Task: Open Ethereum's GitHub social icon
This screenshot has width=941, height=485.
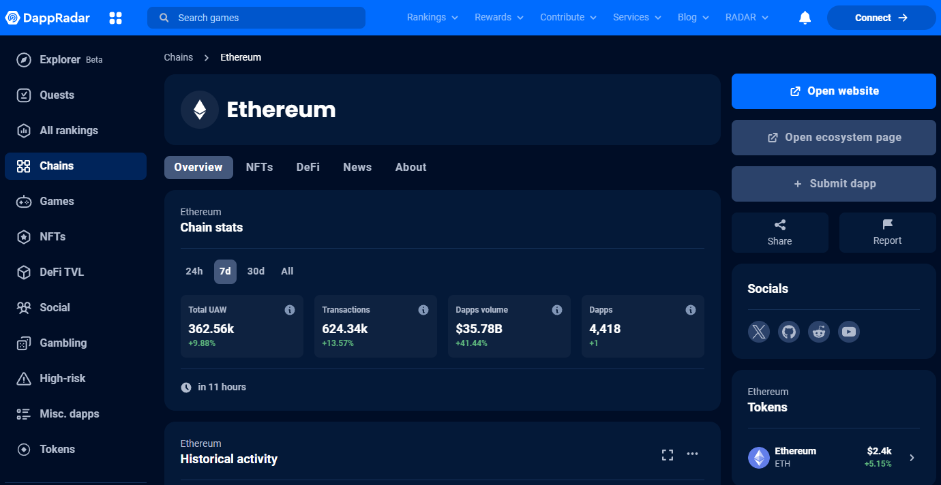Action: [789, 332]
